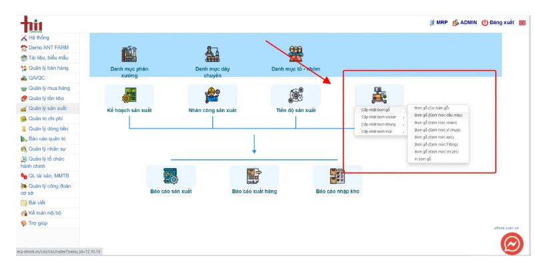Click the BOM pallet icon above the menu

pos(379,95)
